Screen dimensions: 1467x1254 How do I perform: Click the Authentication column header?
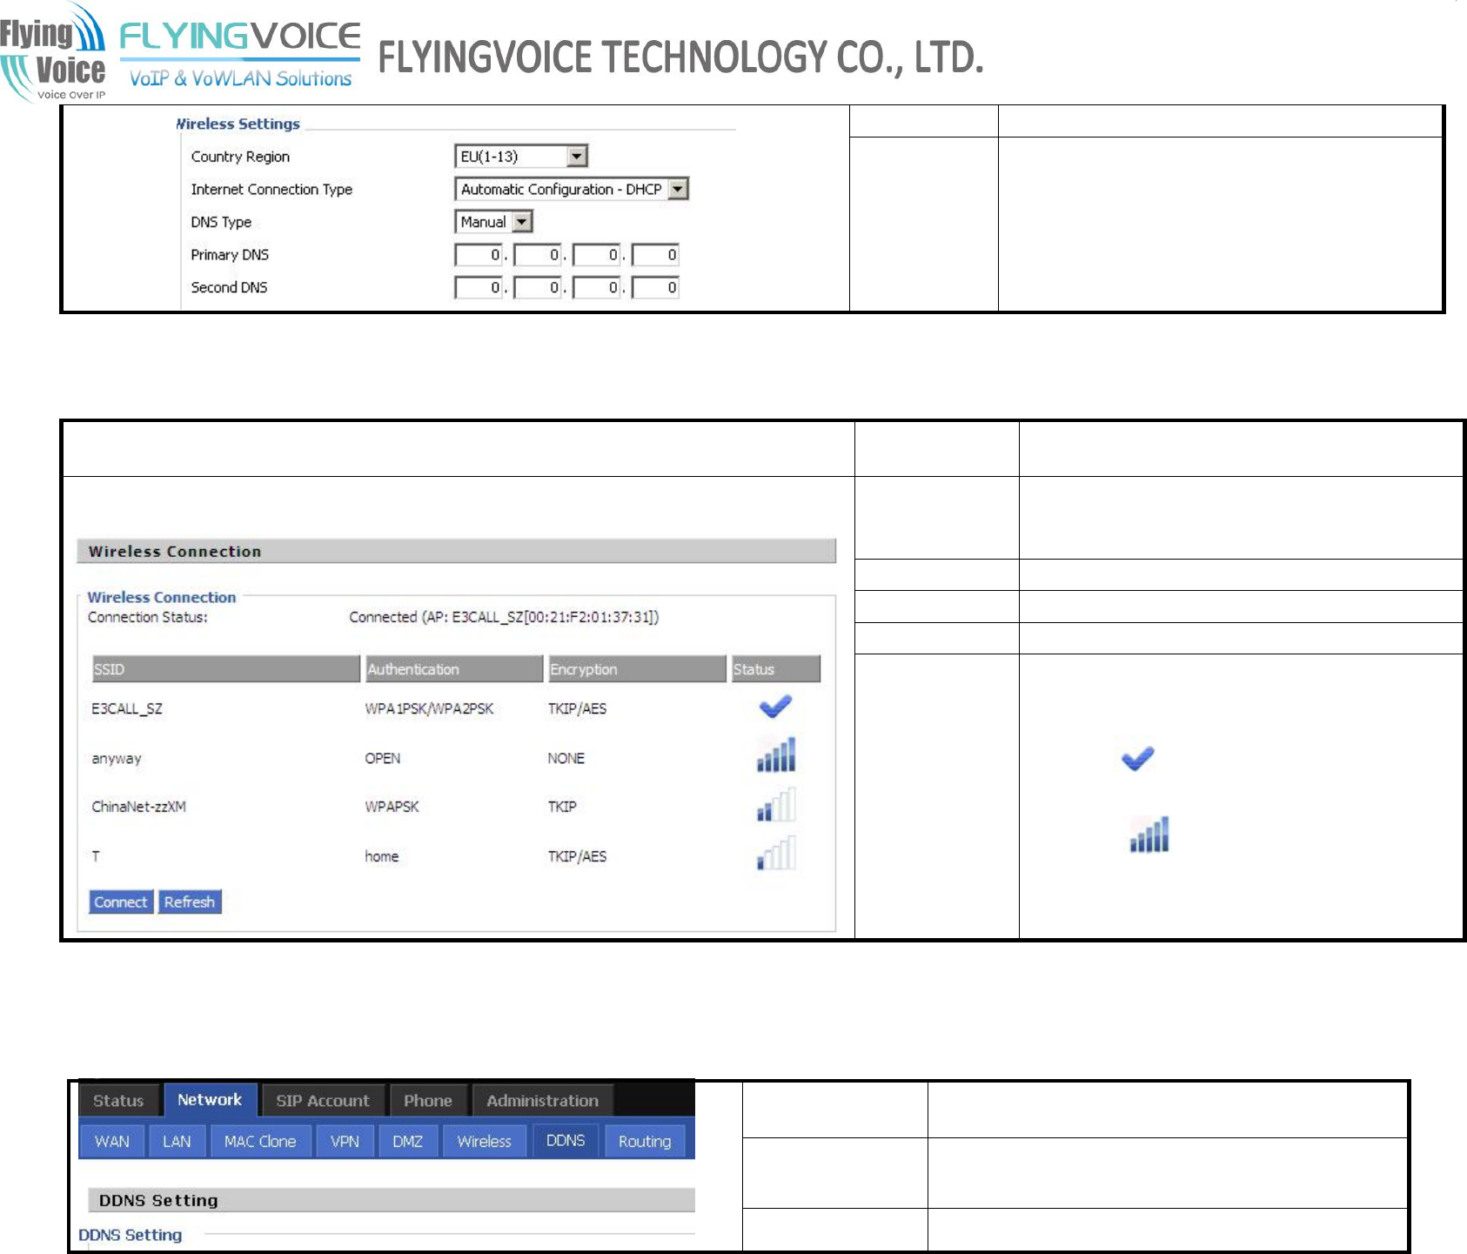coord(454,668)
